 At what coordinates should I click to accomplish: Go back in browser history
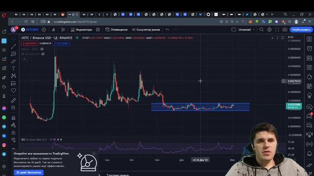[12, 22]
